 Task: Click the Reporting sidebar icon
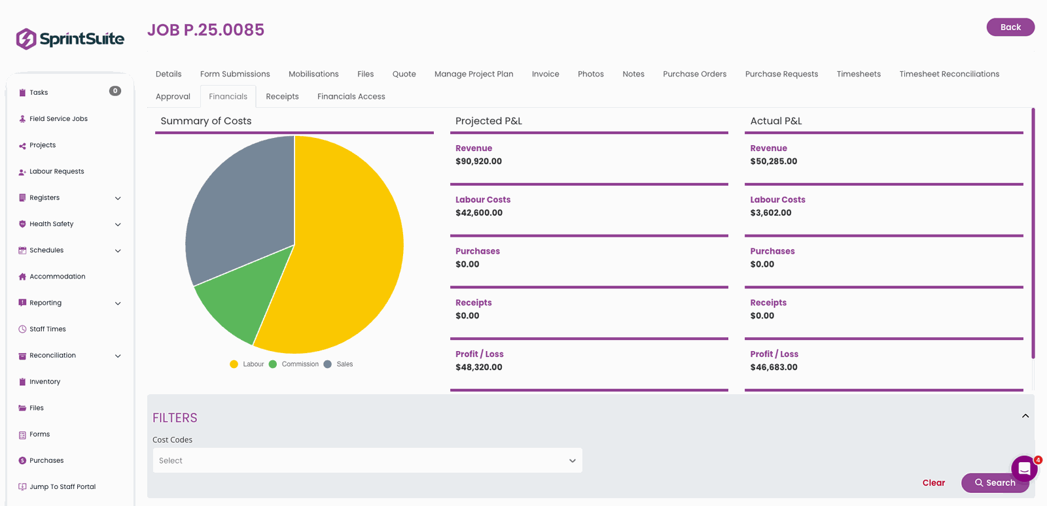point(22,303)
